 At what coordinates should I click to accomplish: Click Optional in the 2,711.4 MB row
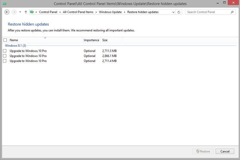tap(90, 61)
